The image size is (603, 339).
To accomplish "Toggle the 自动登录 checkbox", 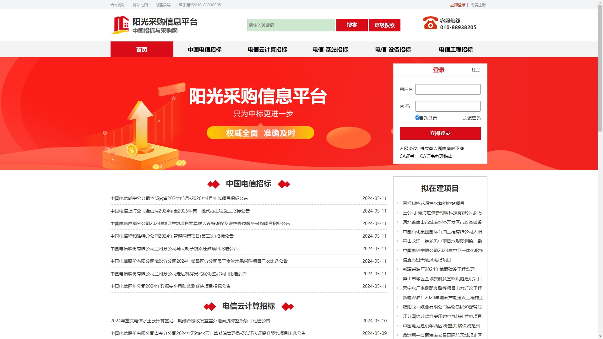I will point(417,118).
